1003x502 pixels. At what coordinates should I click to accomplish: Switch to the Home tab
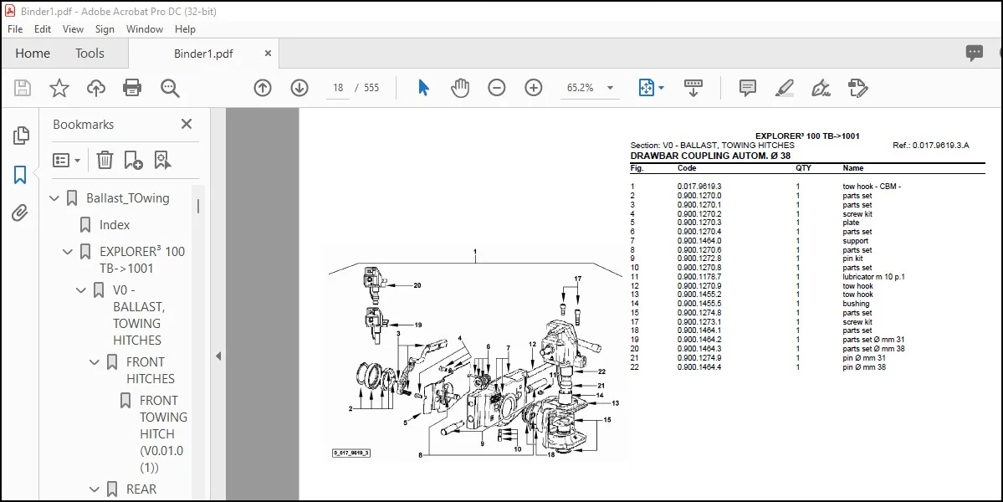(x=33, y=53)
